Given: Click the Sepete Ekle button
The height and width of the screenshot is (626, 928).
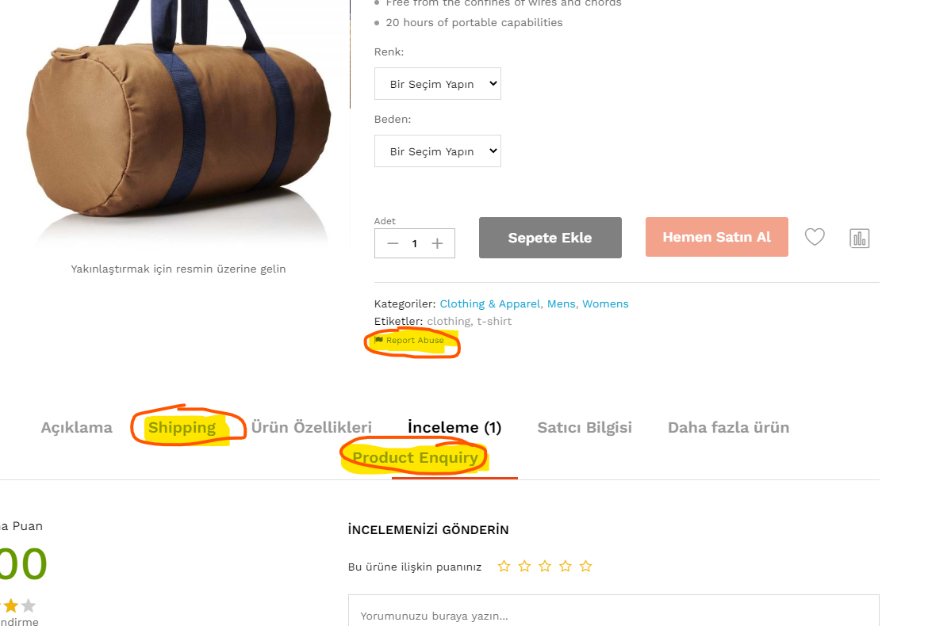Looking at the screenshot, I should click(550, 238).
